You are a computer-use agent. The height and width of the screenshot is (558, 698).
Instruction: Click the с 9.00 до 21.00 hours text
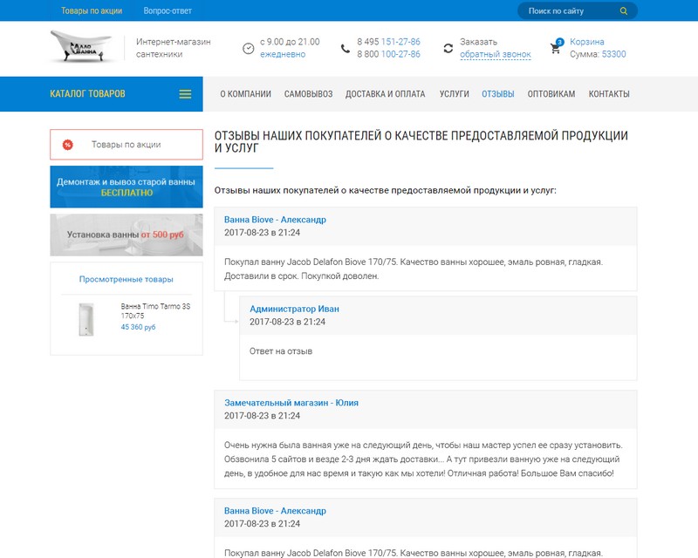(290, 42)
